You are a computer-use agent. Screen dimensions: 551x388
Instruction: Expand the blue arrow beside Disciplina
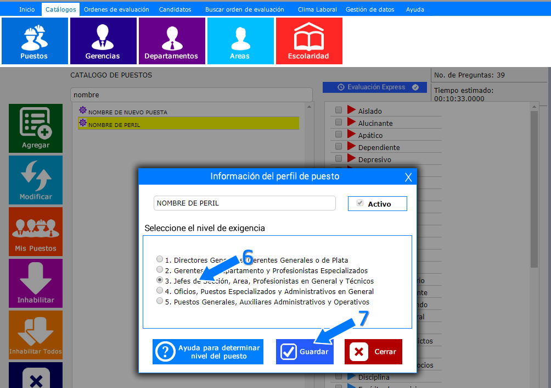click(351, 376)
